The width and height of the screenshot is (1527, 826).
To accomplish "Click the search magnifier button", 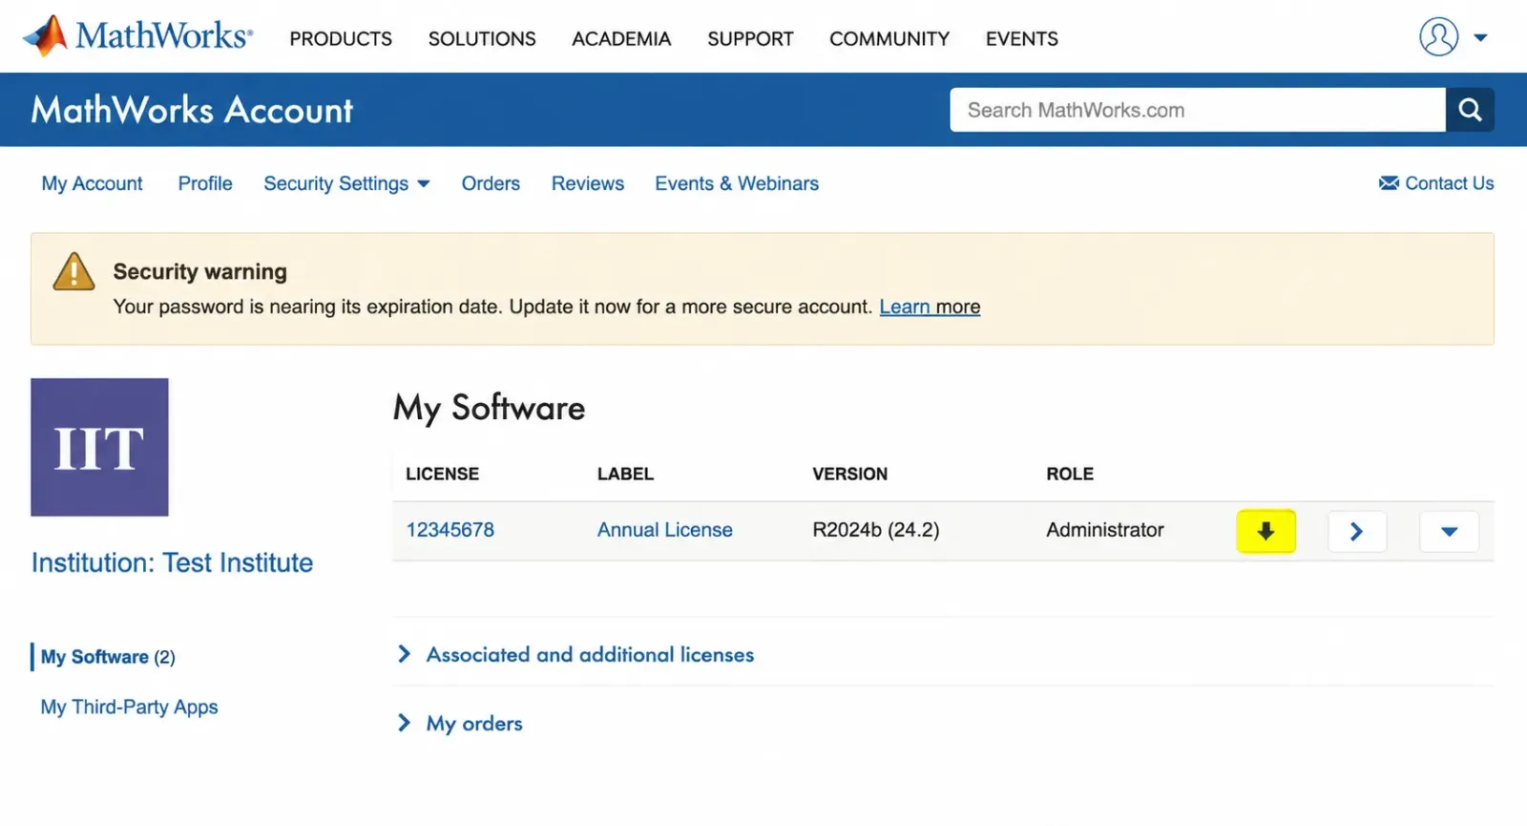I will click(1470, 110).
